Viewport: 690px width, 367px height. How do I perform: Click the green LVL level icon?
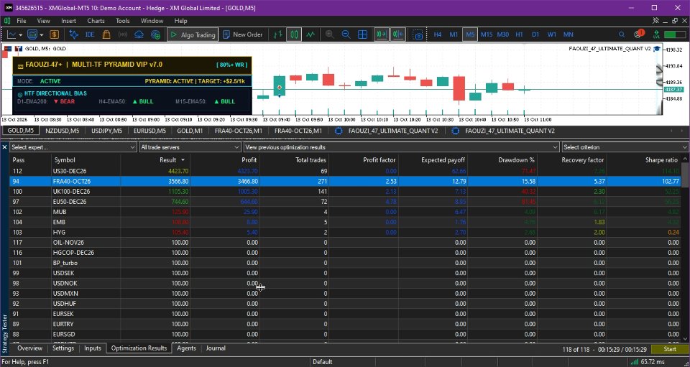coord(656,34)
